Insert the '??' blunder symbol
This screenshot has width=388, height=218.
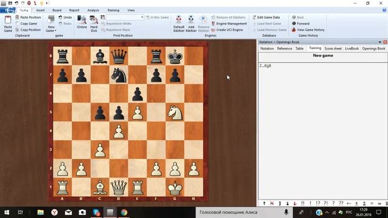[x=341, y=203]
